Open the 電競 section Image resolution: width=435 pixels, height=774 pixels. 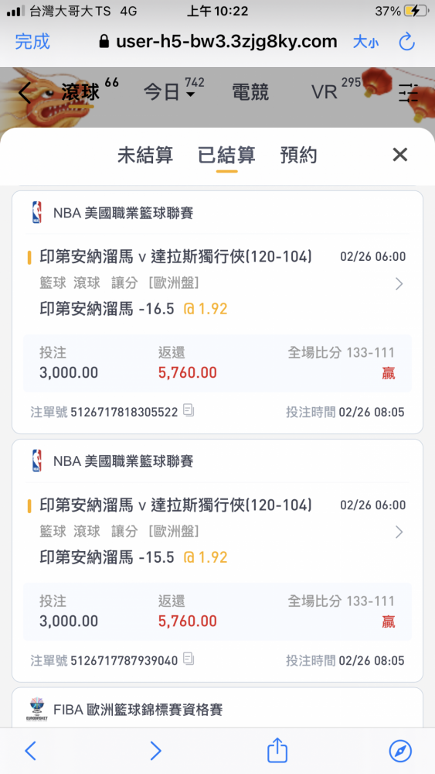(x=250, y=92)
